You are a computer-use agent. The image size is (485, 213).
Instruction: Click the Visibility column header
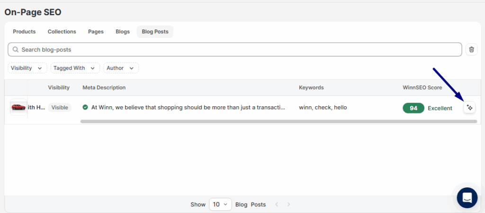coord(59,88)
